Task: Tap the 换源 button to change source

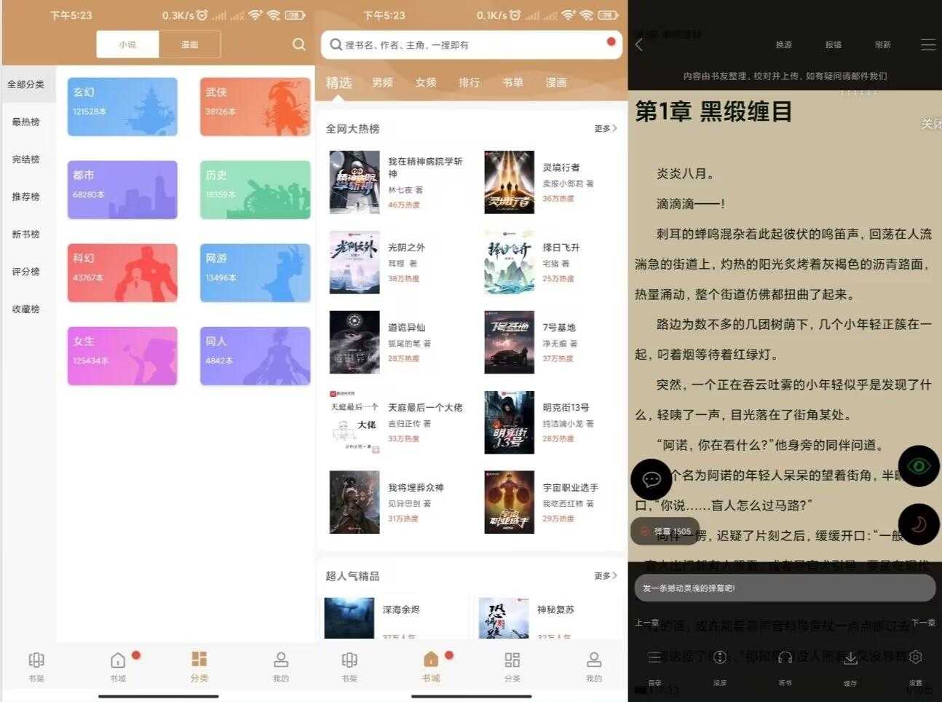Action: click(x=784, y=44)
